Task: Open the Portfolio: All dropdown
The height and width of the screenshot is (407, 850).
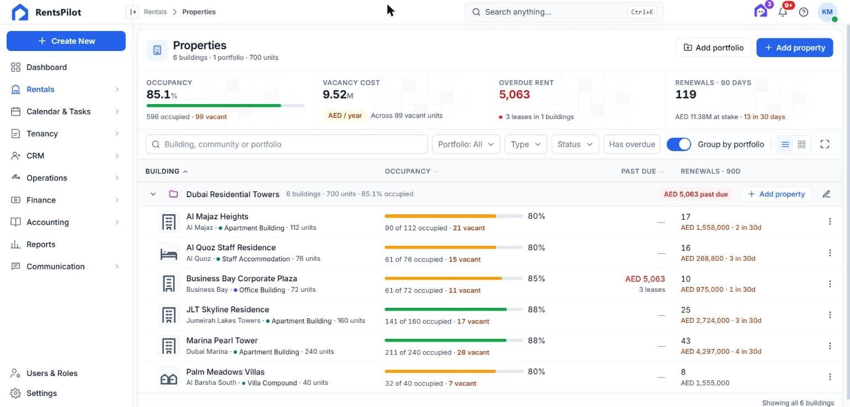Action: point(466,145)
